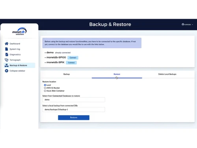Click the demo database name
The width and height of the screenshot is (197, 148).
coord(50,52)
